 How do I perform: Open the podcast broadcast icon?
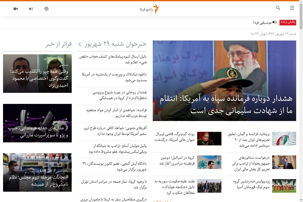46,9
